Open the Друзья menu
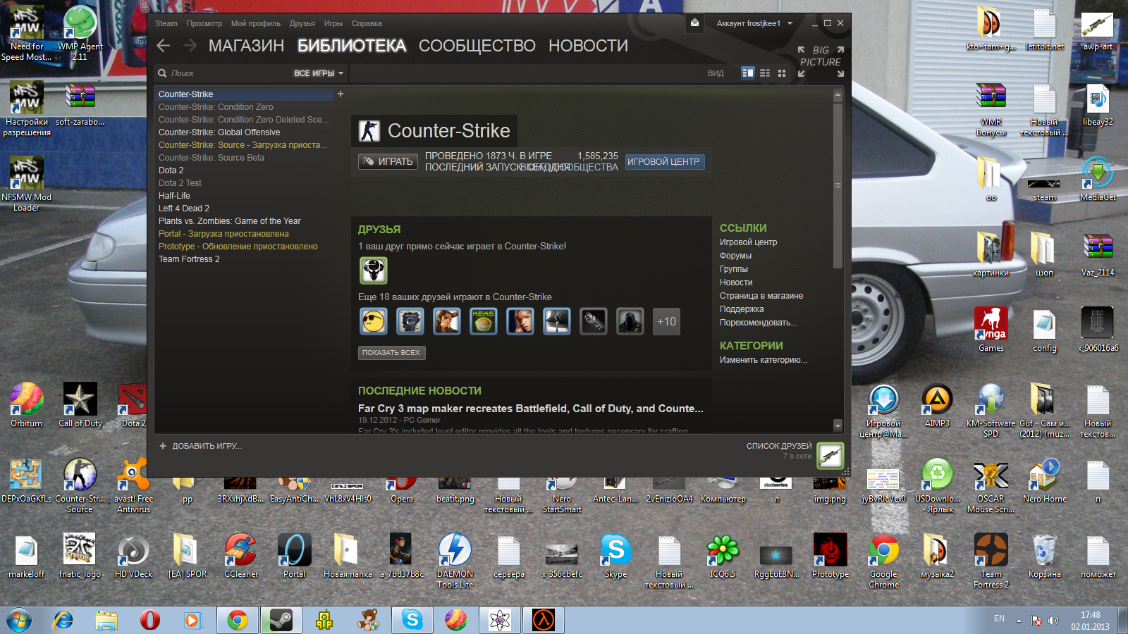The image size is (1128, 634). [x=302, y=23]
